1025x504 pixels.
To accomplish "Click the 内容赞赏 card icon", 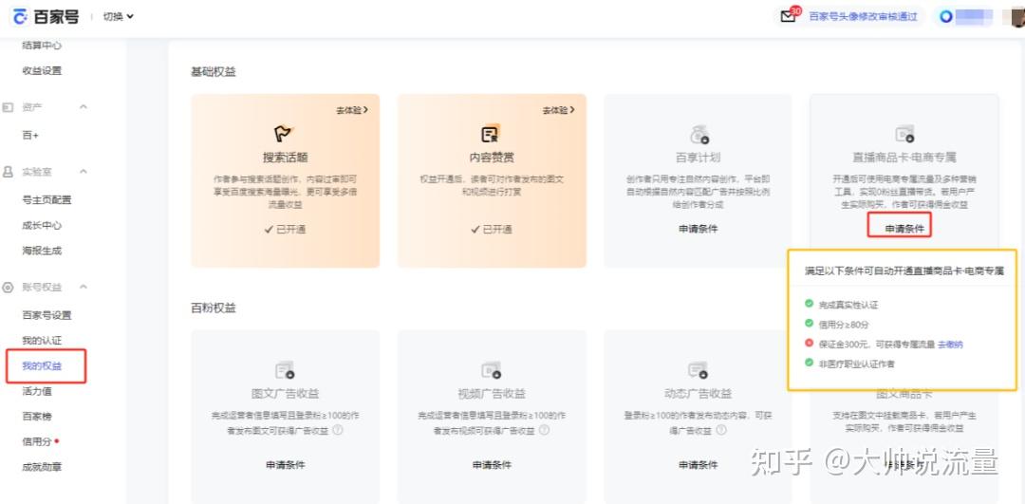I will click(491, 134).
